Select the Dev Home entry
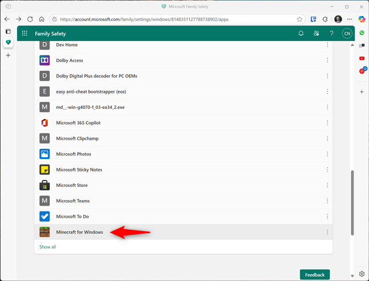This screenshot has height=281, width=369. click(x=183, y=46)
